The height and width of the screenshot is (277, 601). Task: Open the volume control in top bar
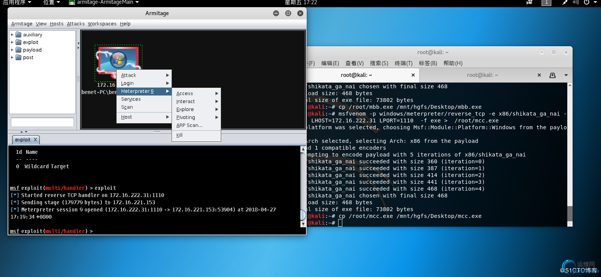pyautogui.click(x=576, y=2)
